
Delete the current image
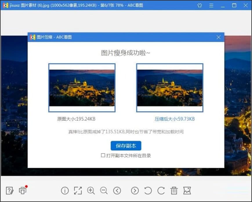click(174, 191)
